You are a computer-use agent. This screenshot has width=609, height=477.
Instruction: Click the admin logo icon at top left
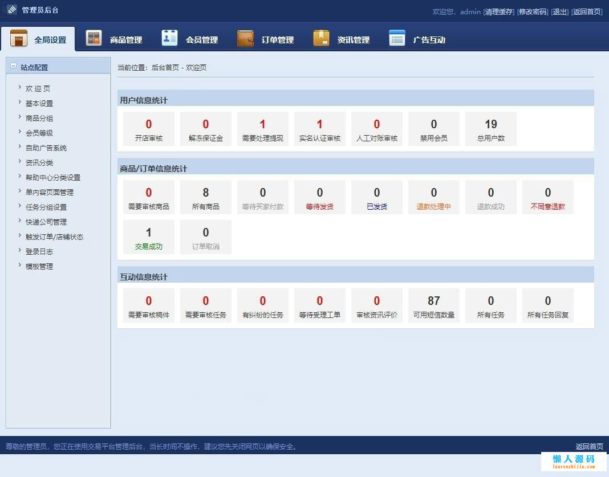[12, 10]
